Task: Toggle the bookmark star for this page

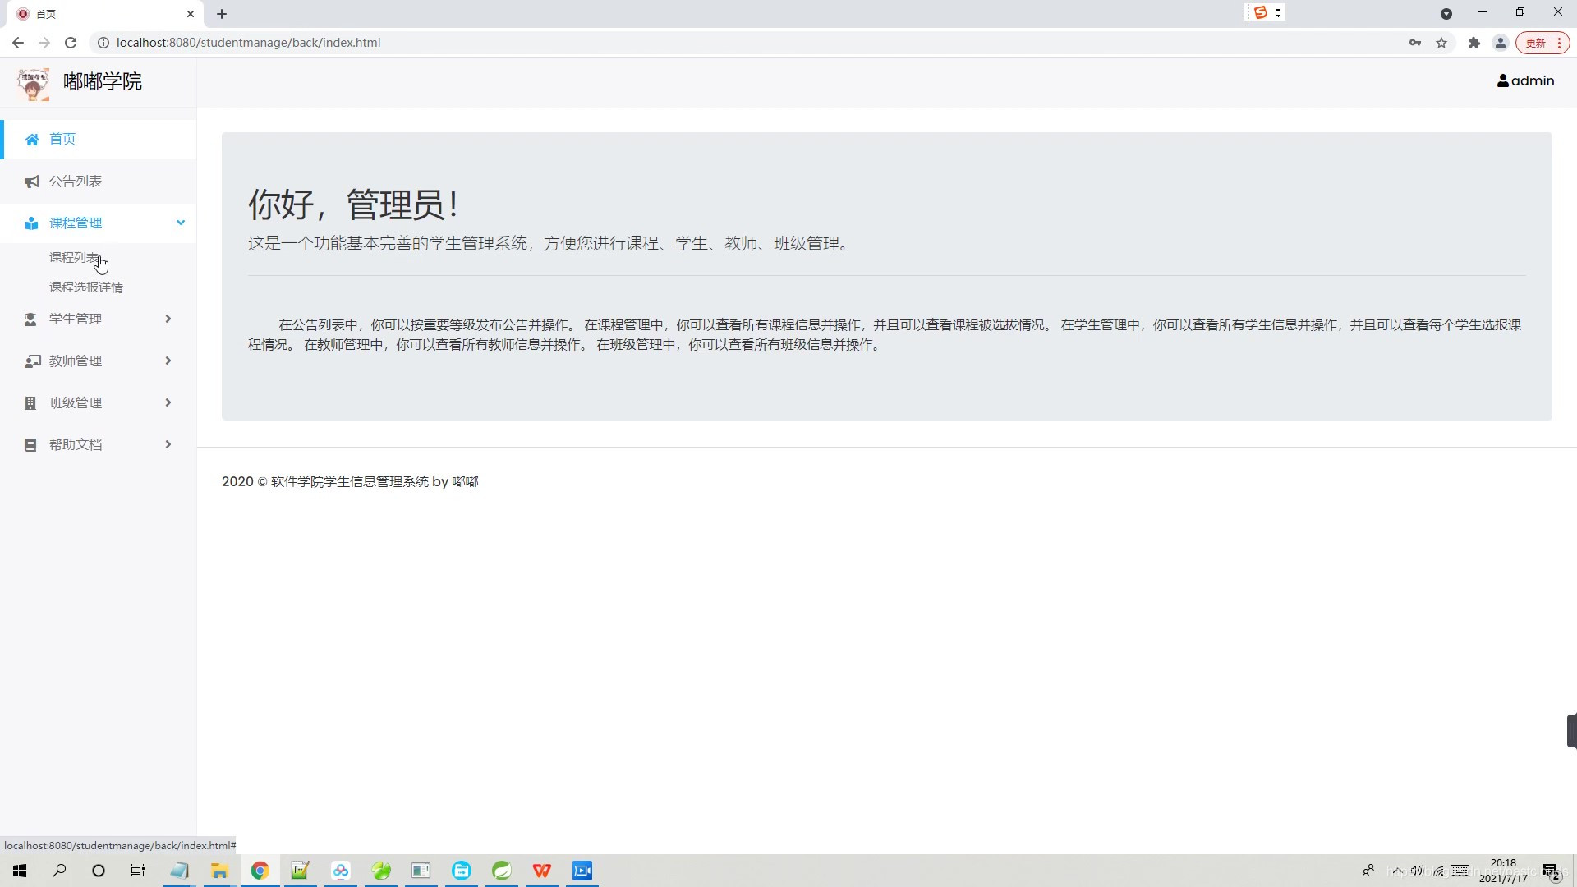Action: [1442, 43]
